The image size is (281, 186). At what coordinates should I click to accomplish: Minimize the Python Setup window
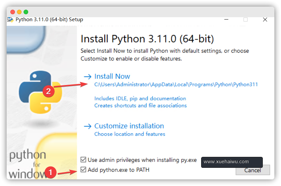pyautogui.click(x=226, y=19)
